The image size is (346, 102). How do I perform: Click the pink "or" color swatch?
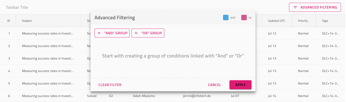[x=244, y=17]
